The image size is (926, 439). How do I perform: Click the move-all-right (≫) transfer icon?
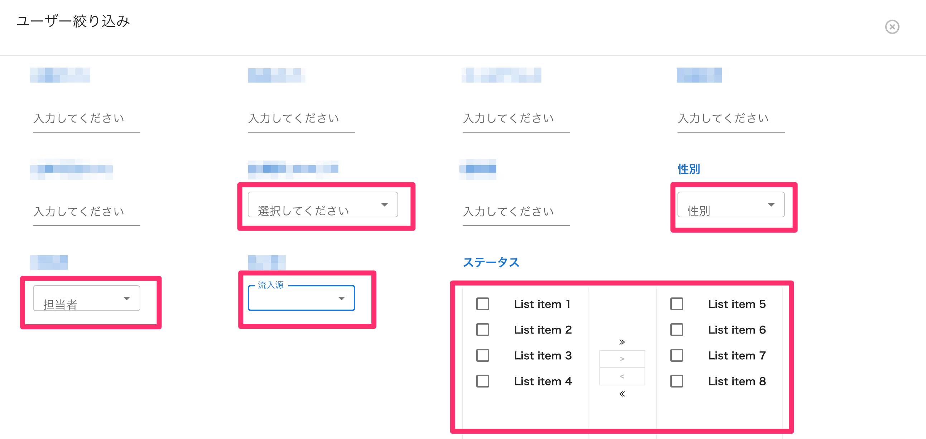(622, 341)
